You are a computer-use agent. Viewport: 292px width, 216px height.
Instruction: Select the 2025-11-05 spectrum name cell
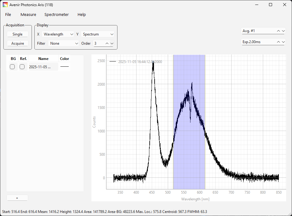pyautogui.click(x=43, y=67)
